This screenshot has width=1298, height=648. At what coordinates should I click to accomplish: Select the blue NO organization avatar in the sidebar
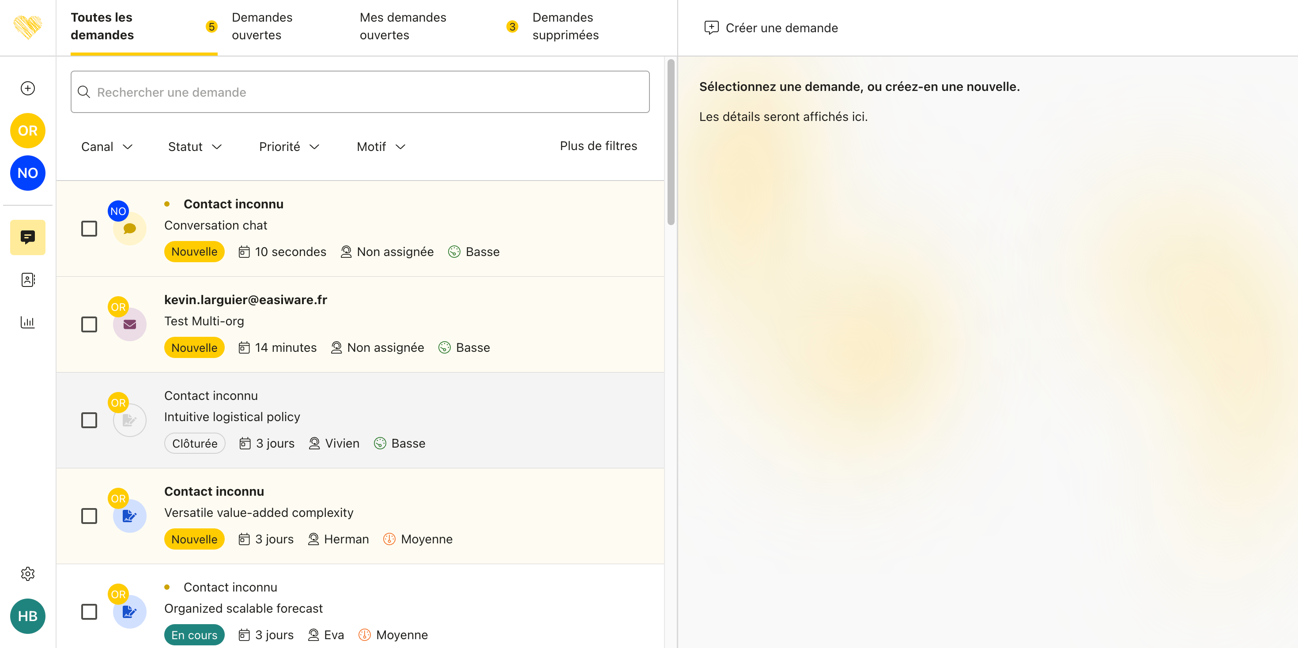28,173
